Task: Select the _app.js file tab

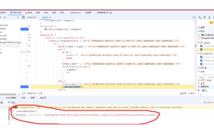Action: [45, 17]
